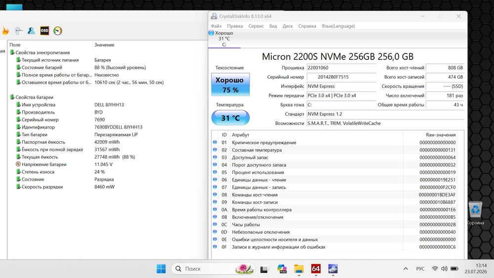Expand hidden tray icons chevron
This screenshot has width=494, height=278.
[x=406, y=269]
